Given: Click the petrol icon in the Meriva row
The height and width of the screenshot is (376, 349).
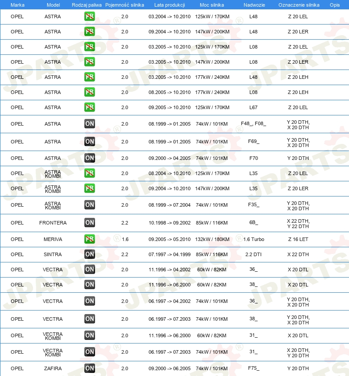Looking at the screenshot, I should click(89, 239).
